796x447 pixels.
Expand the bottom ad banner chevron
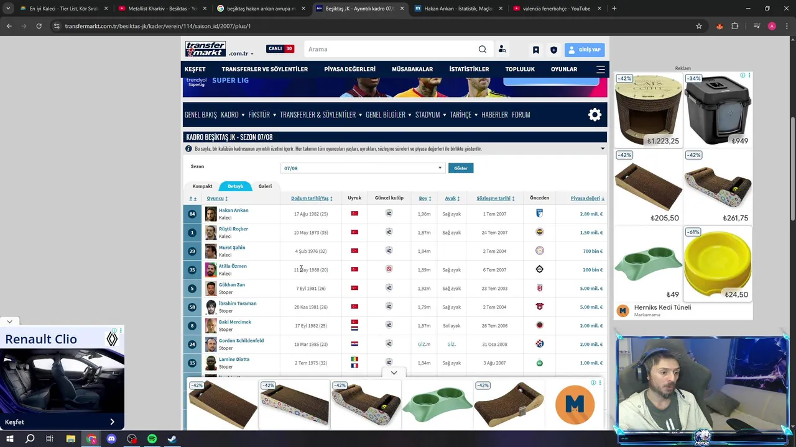(394, 372)
